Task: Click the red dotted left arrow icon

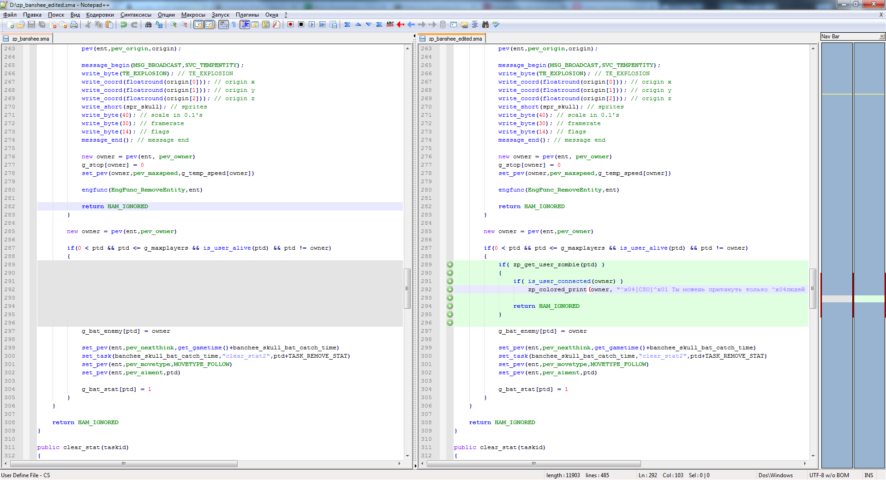Action: [x=401, y=24]
